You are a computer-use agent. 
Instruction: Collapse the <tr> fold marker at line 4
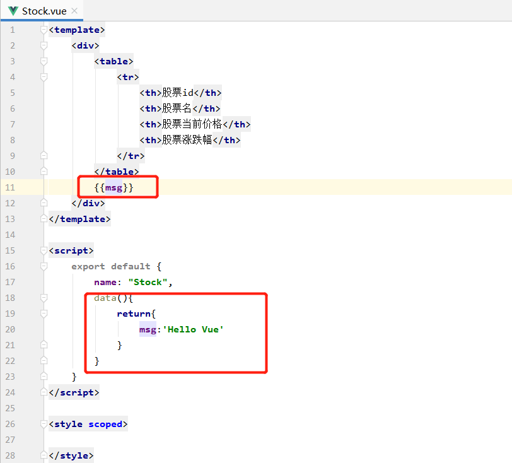[x=44, y=77]
